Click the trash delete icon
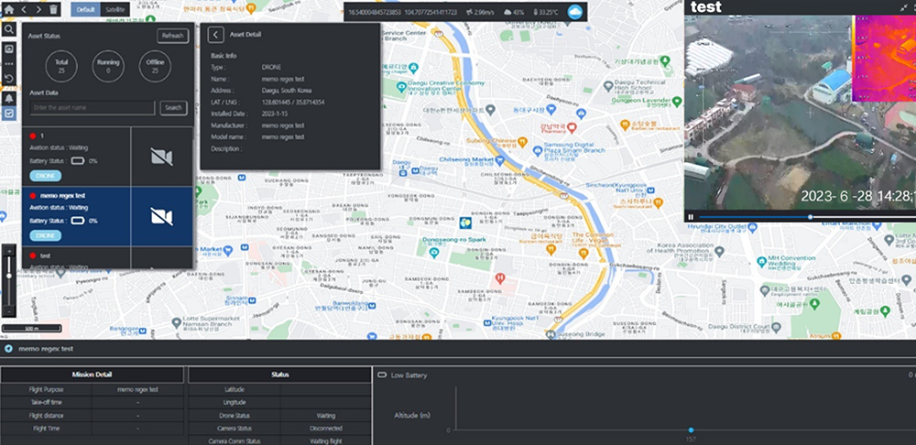Viewport: 916px width, 445px height. 53,9
